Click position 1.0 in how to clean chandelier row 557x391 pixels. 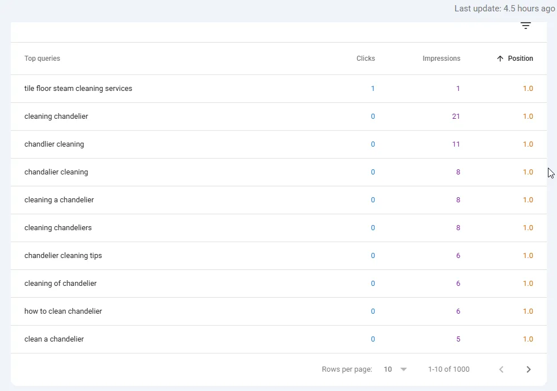[x=528, y=311]
